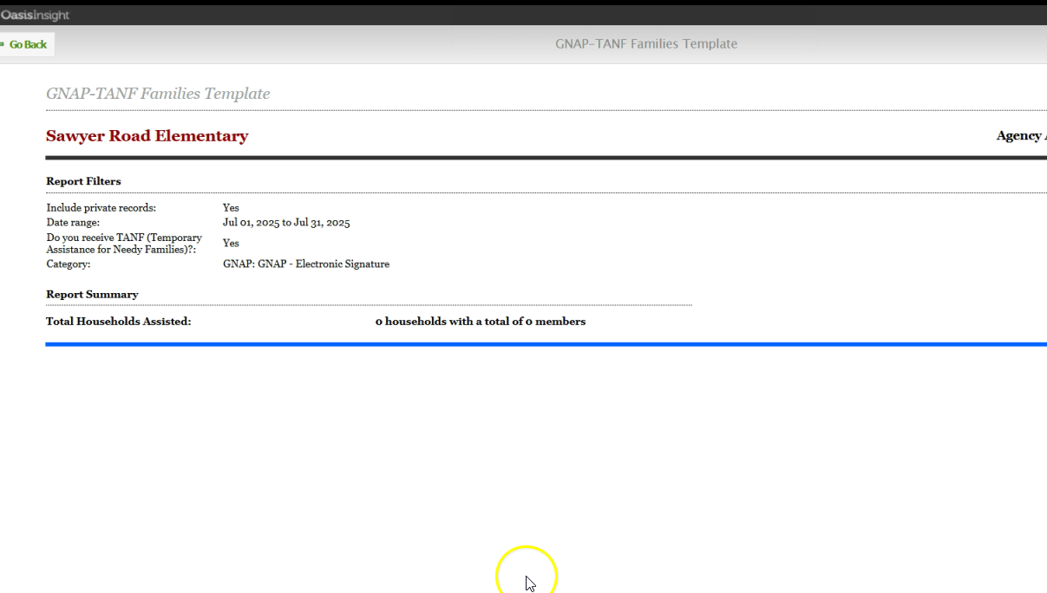Click the Yes value for private records

[x=231, y=208]
